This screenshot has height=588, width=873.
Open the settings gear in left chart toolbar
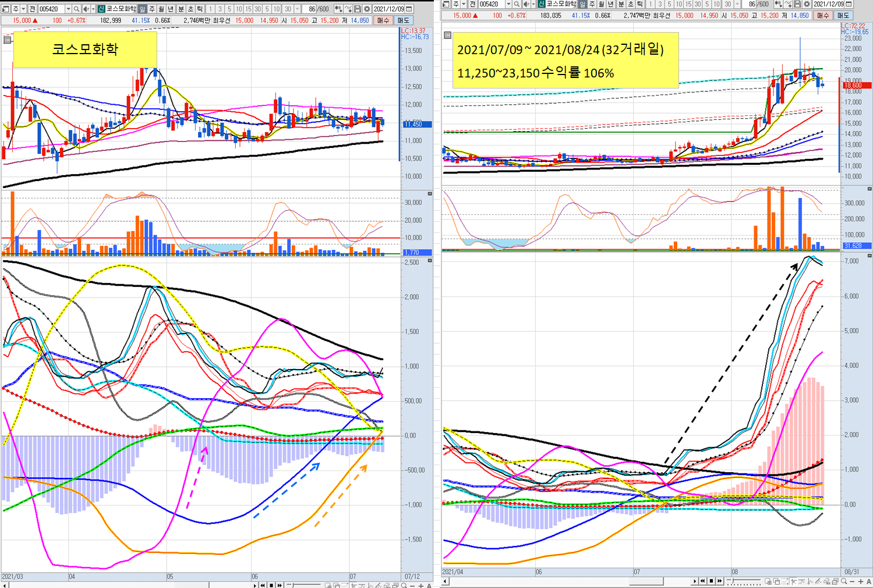tap(367, 9)
